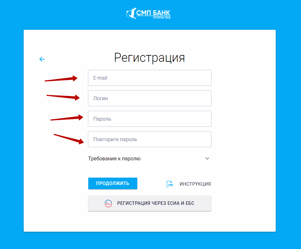Choose РЕГИСТРАЦИЯ ЧЕРЕЗ ЕСИА И ЕБС button
The height and width of the screenshot is (249, 301).
(149, 203)
